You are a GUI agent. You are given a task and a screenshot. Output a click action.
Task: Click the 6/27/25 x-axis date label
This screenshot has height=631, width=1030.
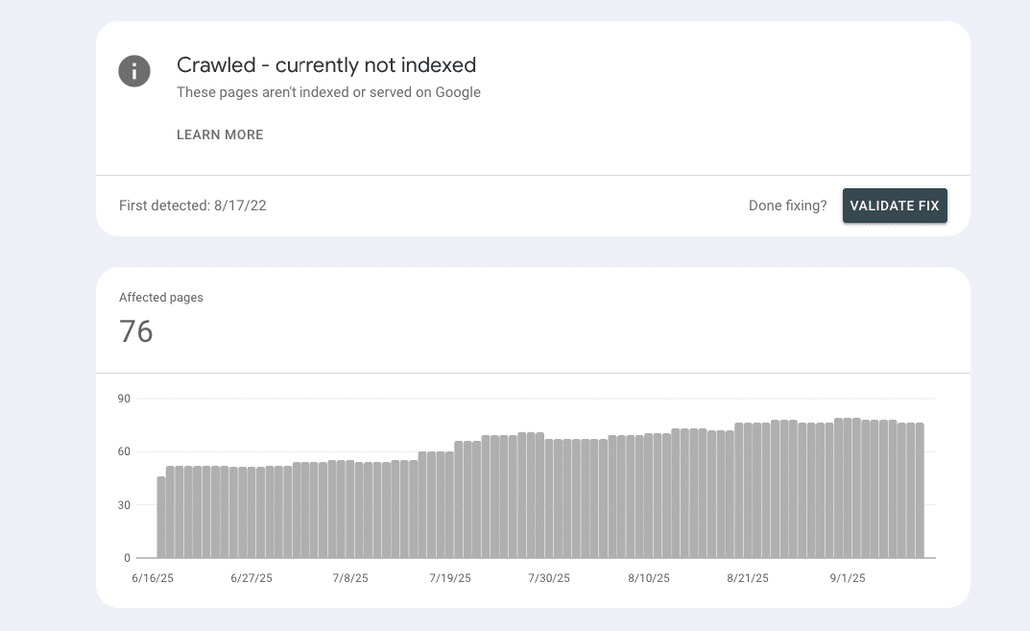click(x=252, y=578)
